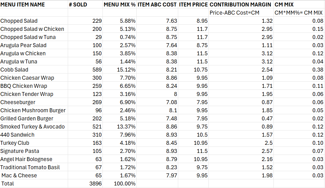Click the Cobb Salad item name cell
325x188 pixels.
click(15, 70)
